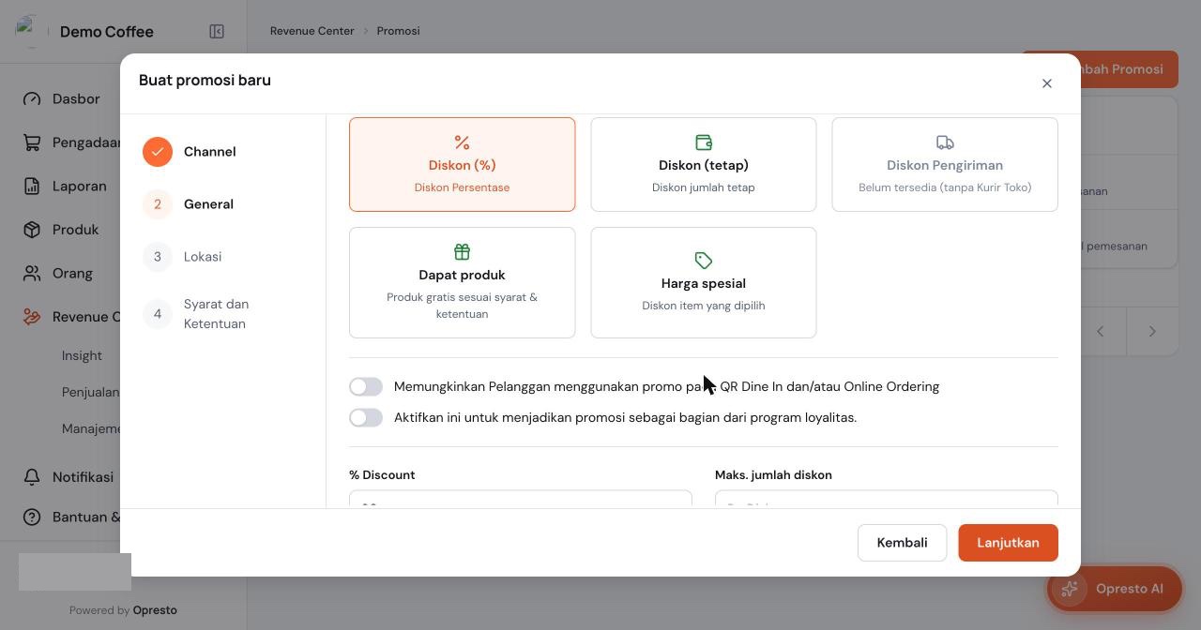Click the Lanjutkan button
This screenshot has height=630, width=1201.
coord(1008,543)
